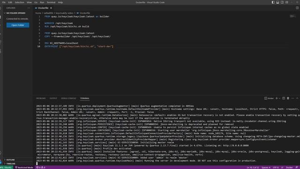Click the WORKDIR /opt/keycloak line
This screenshot has height=169, width=300.
pos(59,23)
